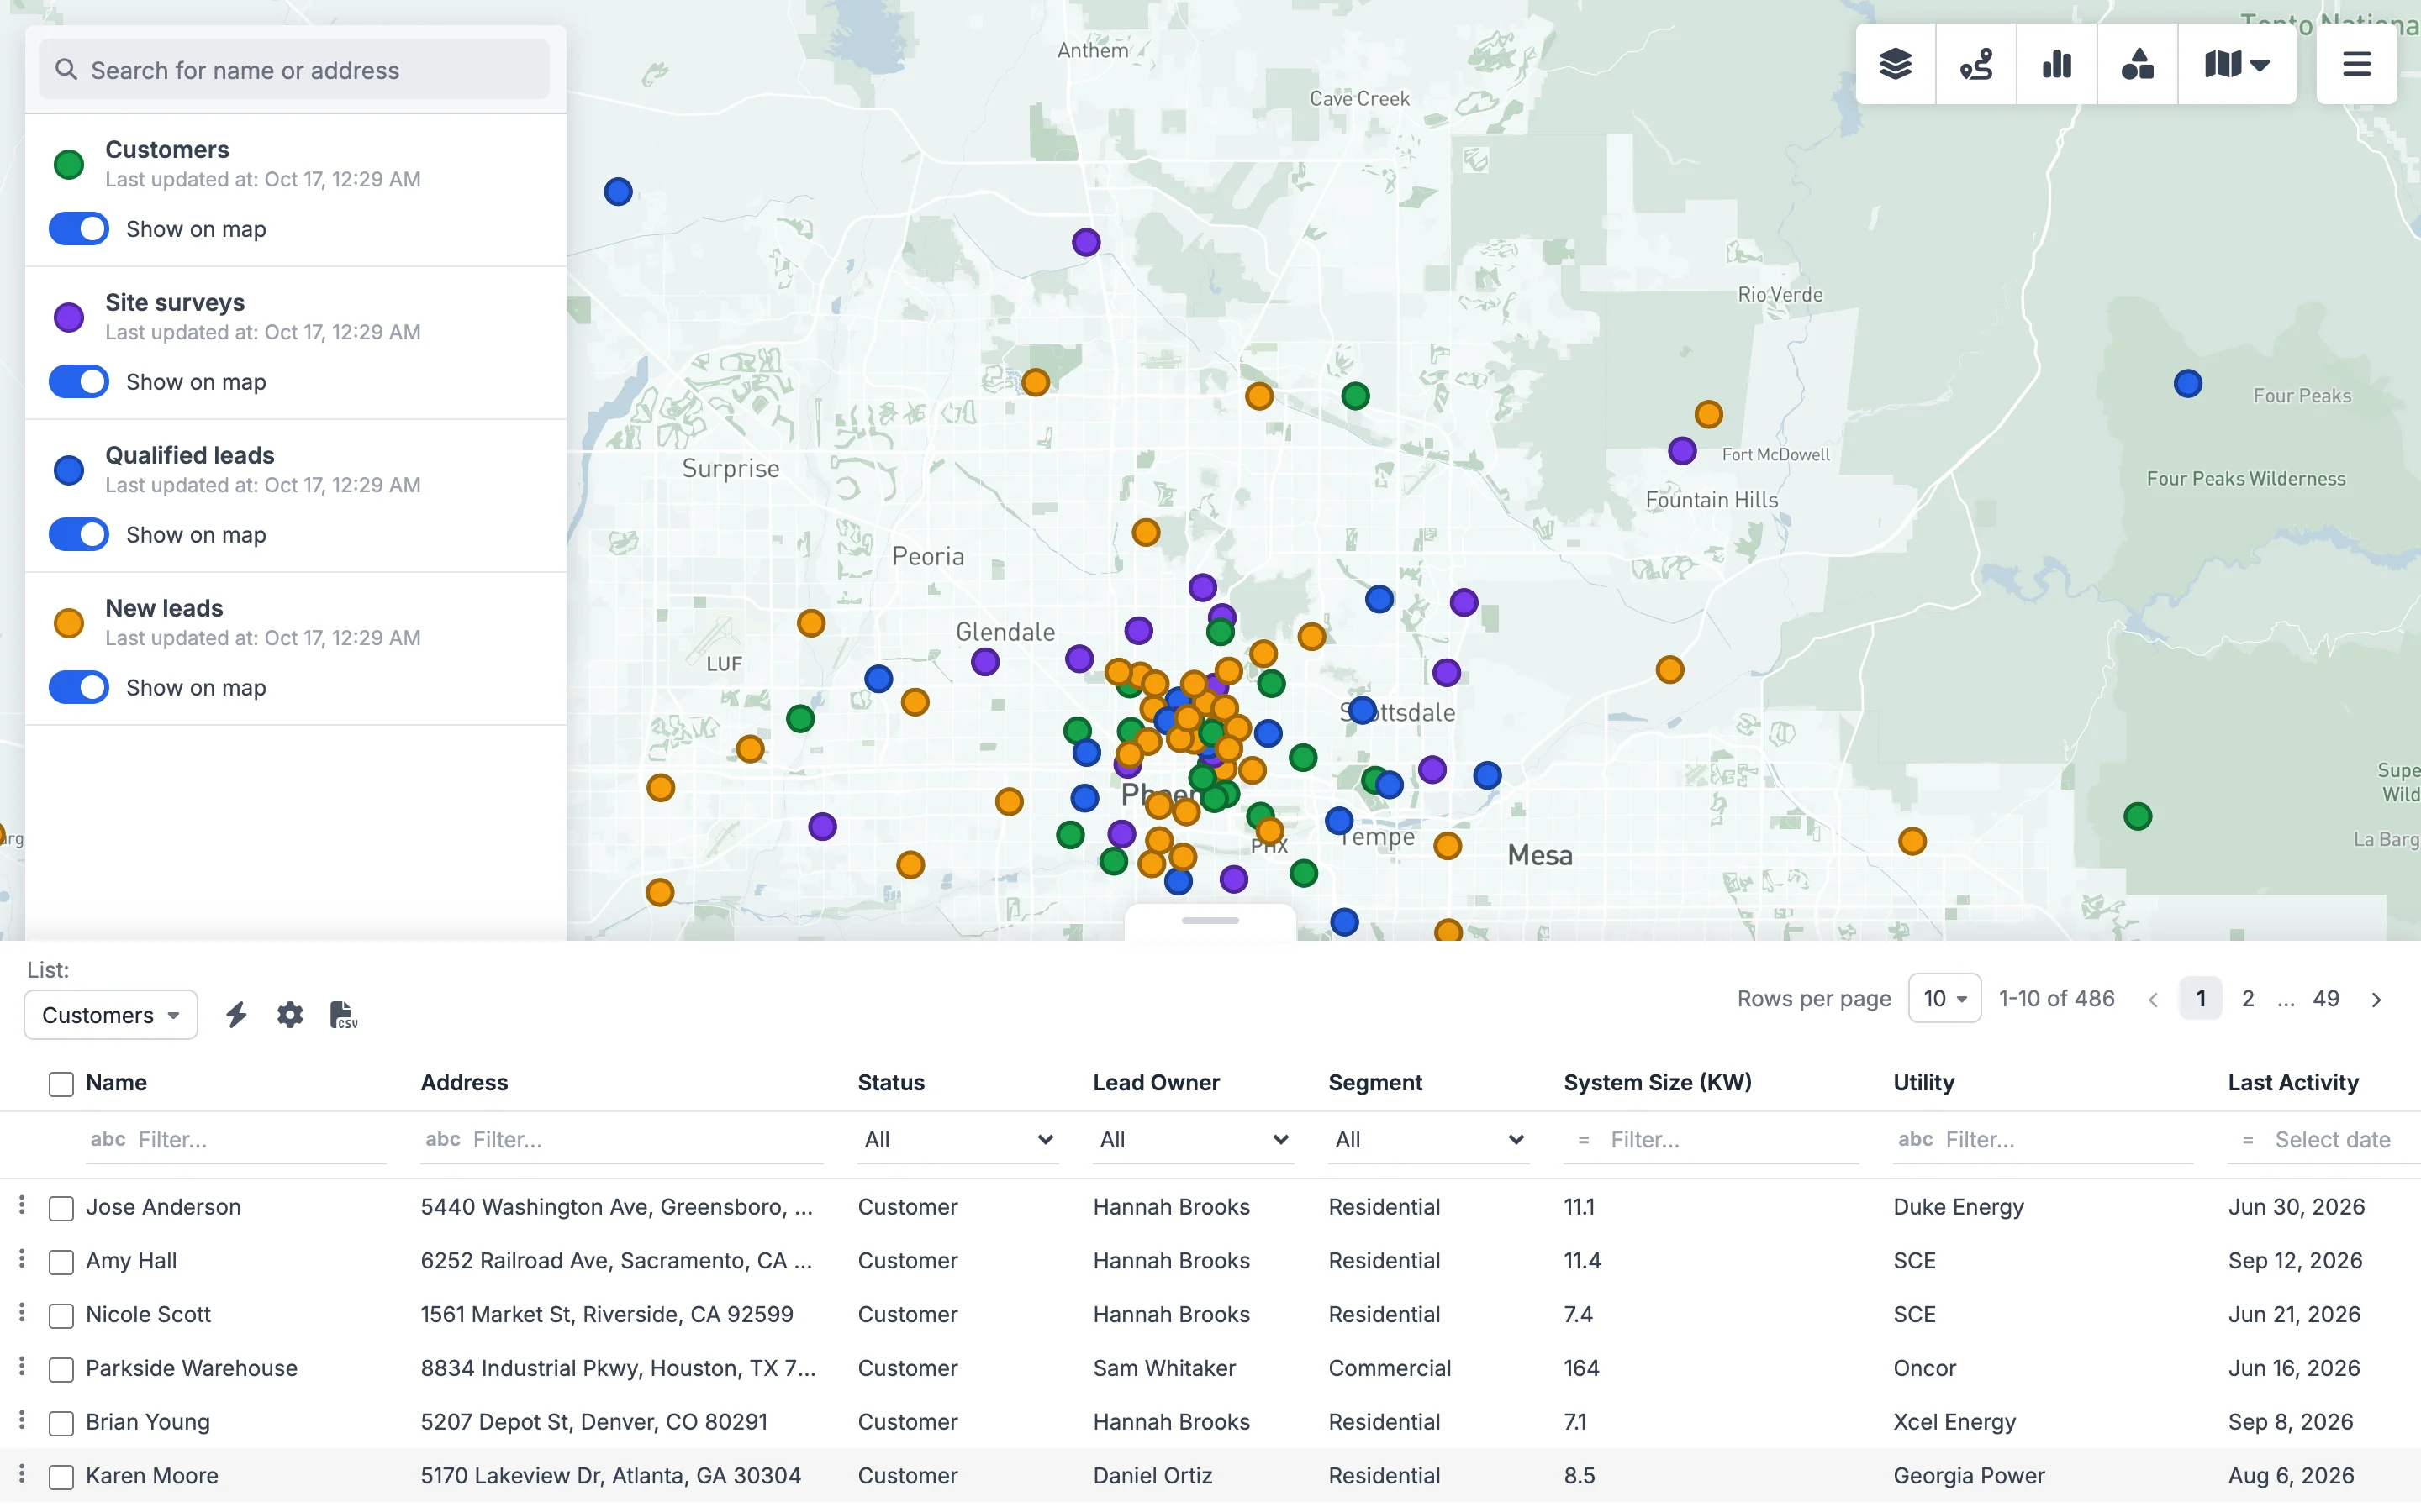This screenshot has width=2421, height=1512.
Task: Open list settings gear icon
Action: [x=290, y=1015]
